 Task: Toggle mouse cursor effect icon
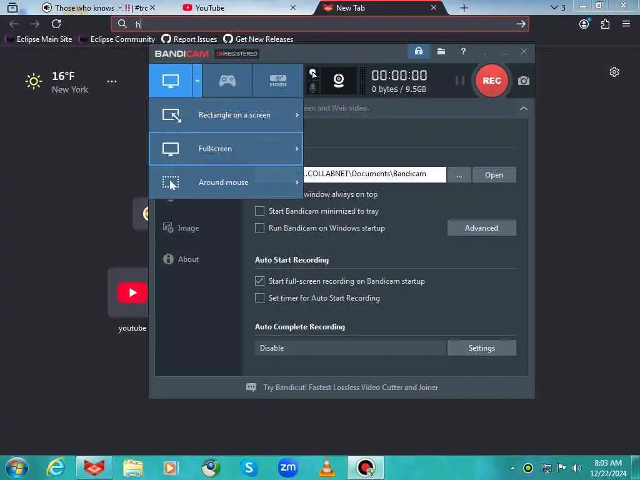pyautogui.click(x=312, y=74)
